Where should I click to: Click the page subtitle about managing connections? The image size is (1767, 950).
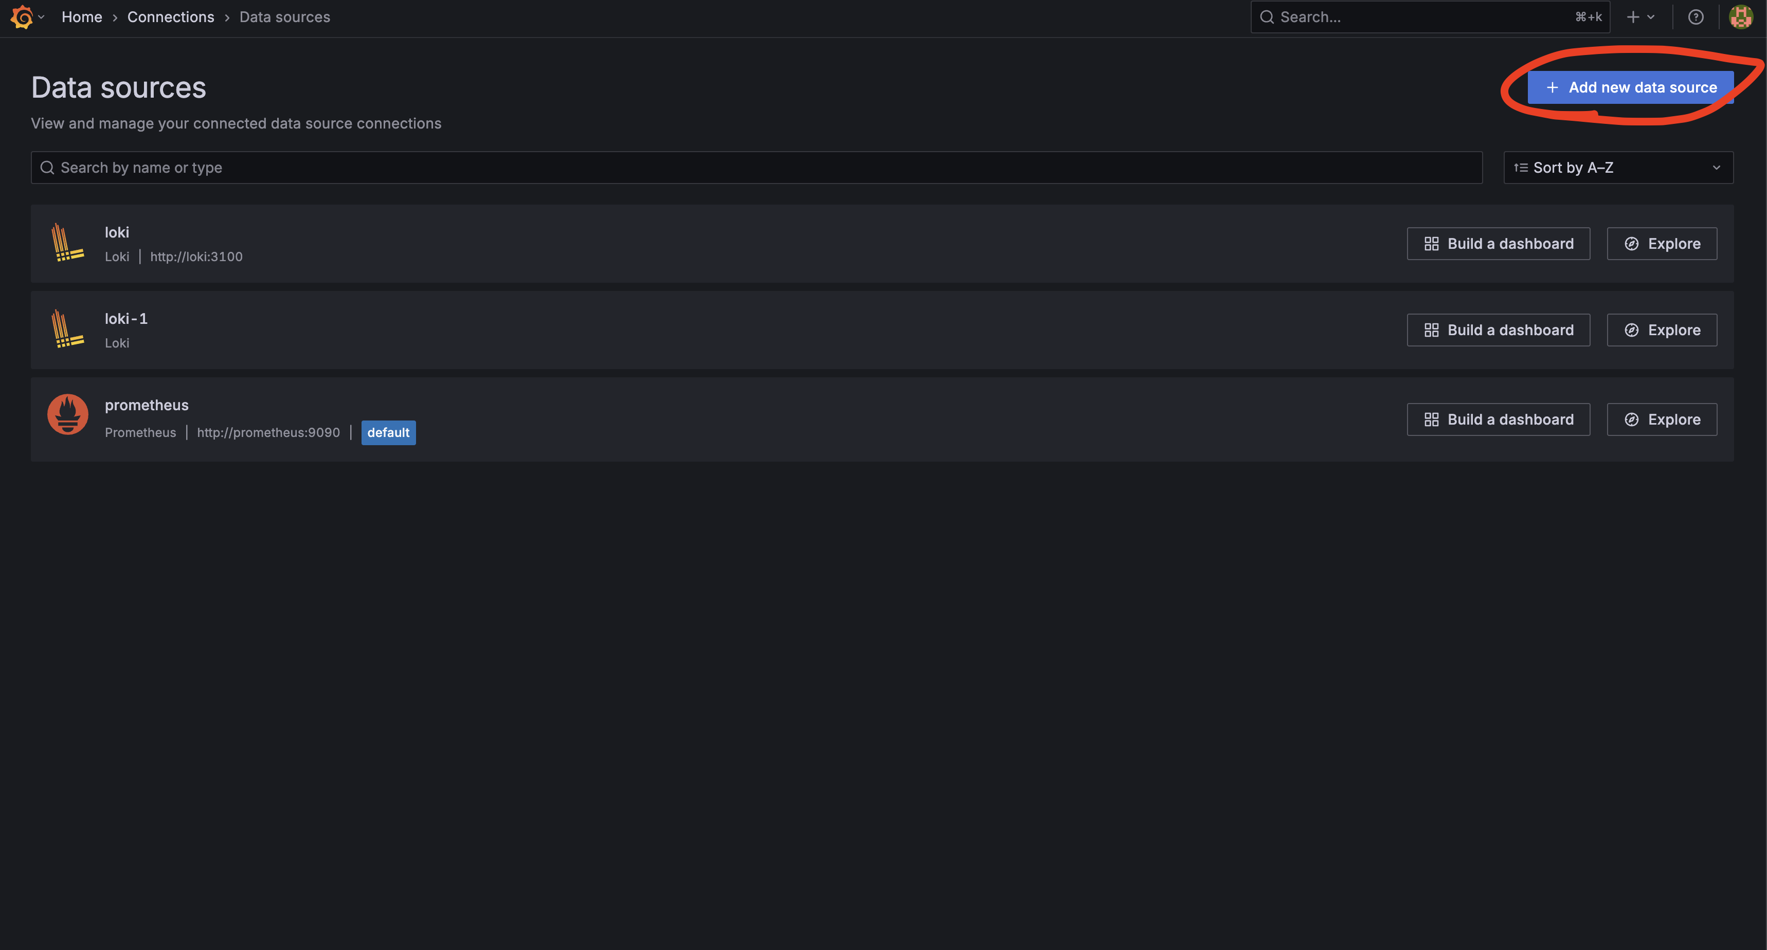(x=236, y=123)
